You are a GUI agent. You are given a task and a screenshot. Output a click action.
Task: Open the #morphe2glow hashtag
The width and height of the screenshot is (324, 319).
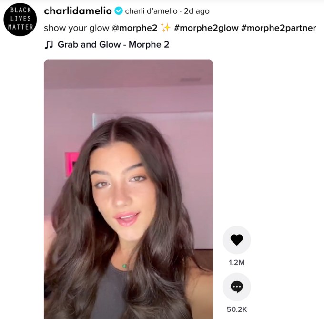[206, 28]
